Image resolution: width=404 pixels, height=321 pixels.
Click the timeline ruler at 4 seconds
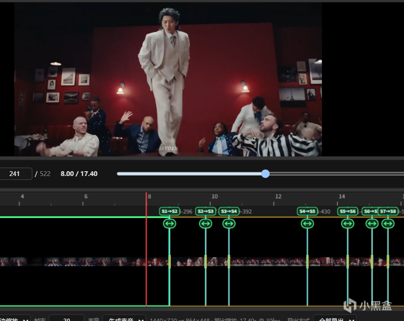(22, 197)
